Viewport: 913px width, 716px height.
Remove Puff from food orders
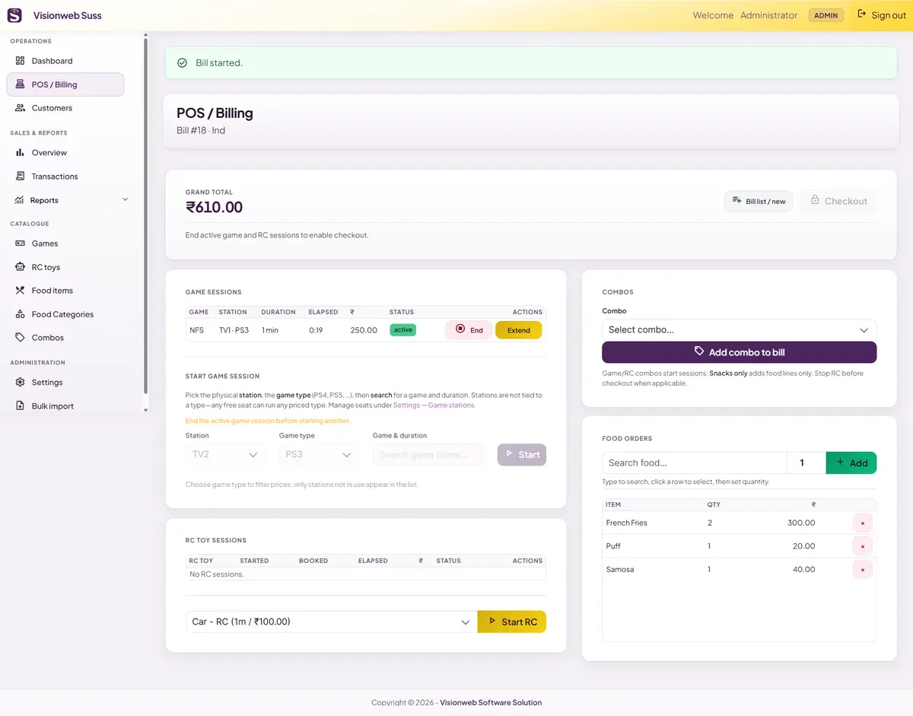click(862, 546)
